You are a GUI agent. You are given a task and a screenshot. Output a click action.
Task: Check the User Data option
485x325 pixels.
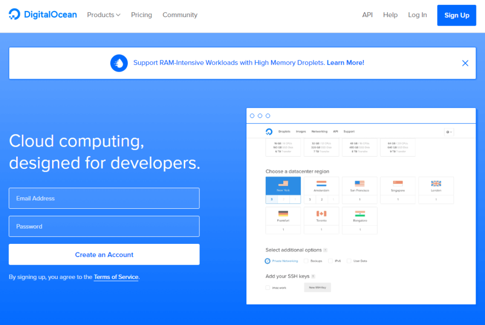(349, 261)
